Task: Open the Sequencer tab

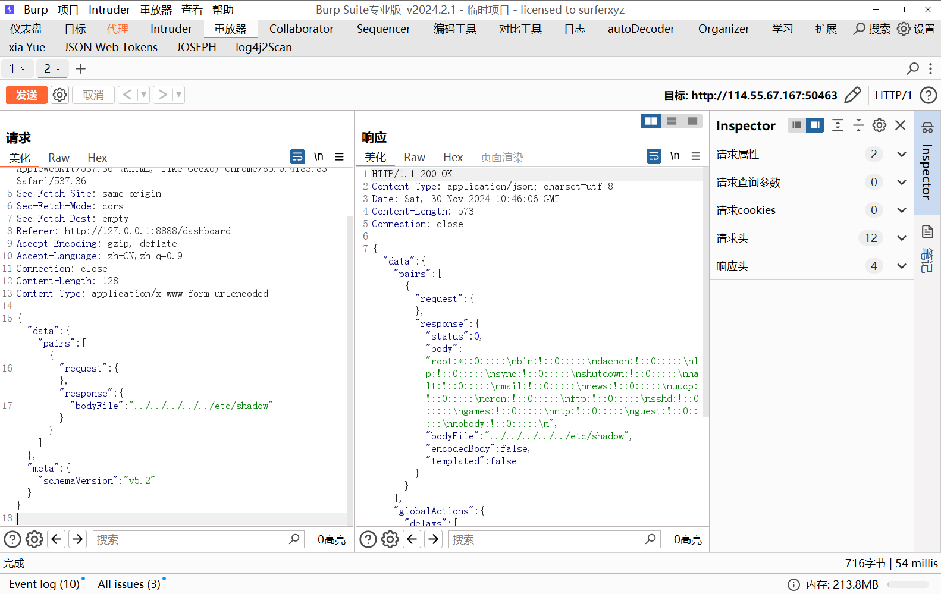Action: click(384, 29)
